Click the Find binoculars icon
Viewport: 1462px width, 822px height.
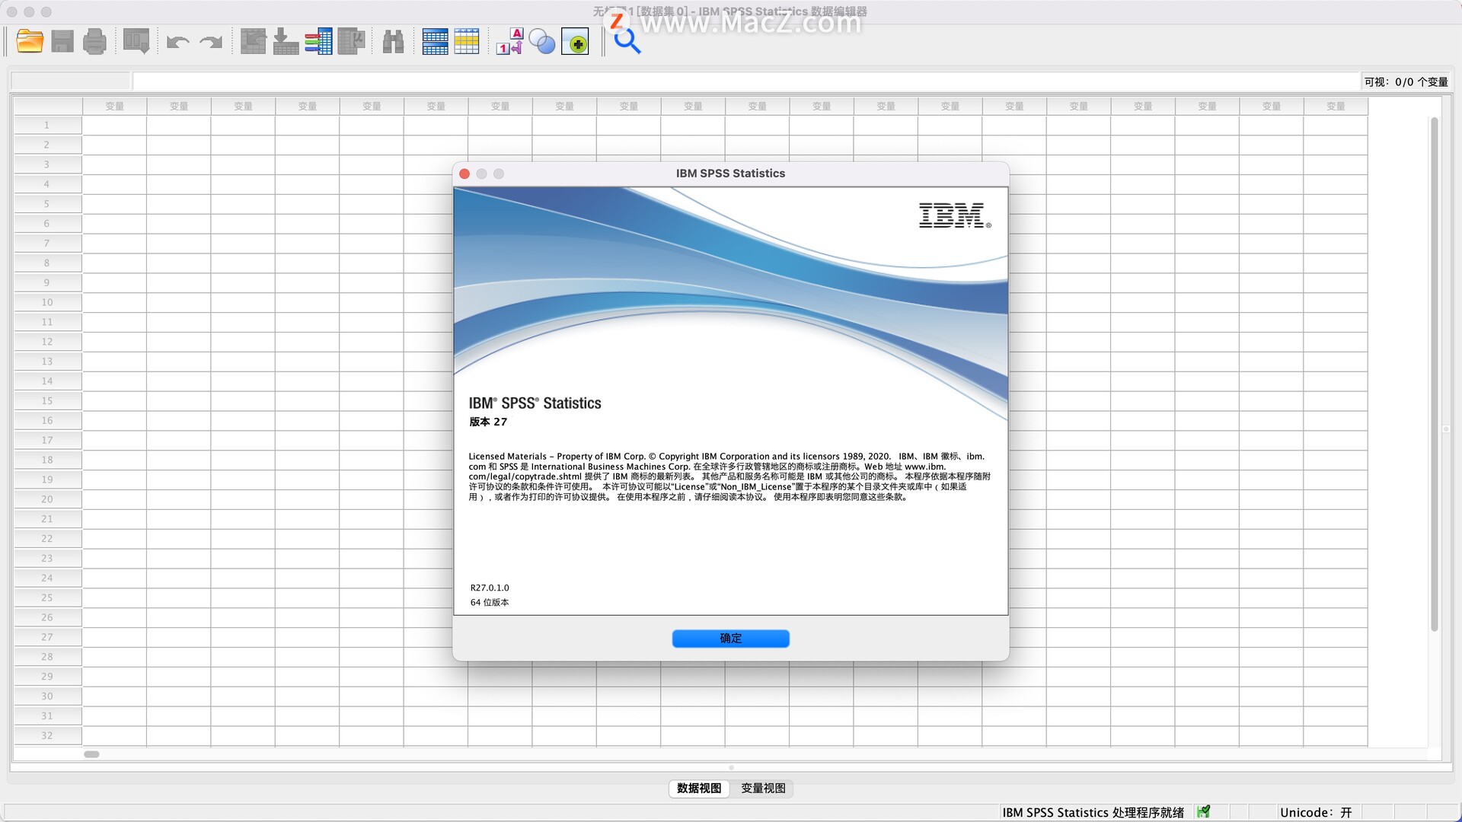[393, 41]
